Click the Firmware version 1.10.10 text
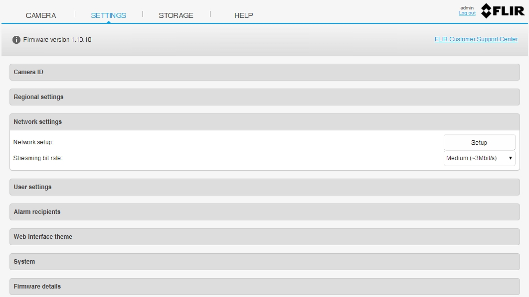This screenshot has width=529, height=297. click(x=57, y=40)
